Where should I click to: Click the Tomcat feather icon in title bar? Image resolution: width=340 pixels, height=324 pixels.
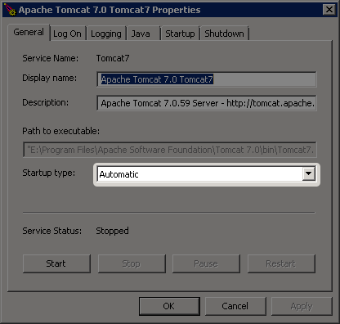(11, 10)
